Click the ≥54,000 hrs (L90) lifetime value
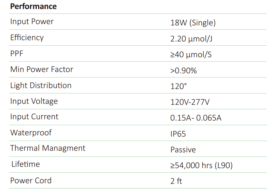 201,165
